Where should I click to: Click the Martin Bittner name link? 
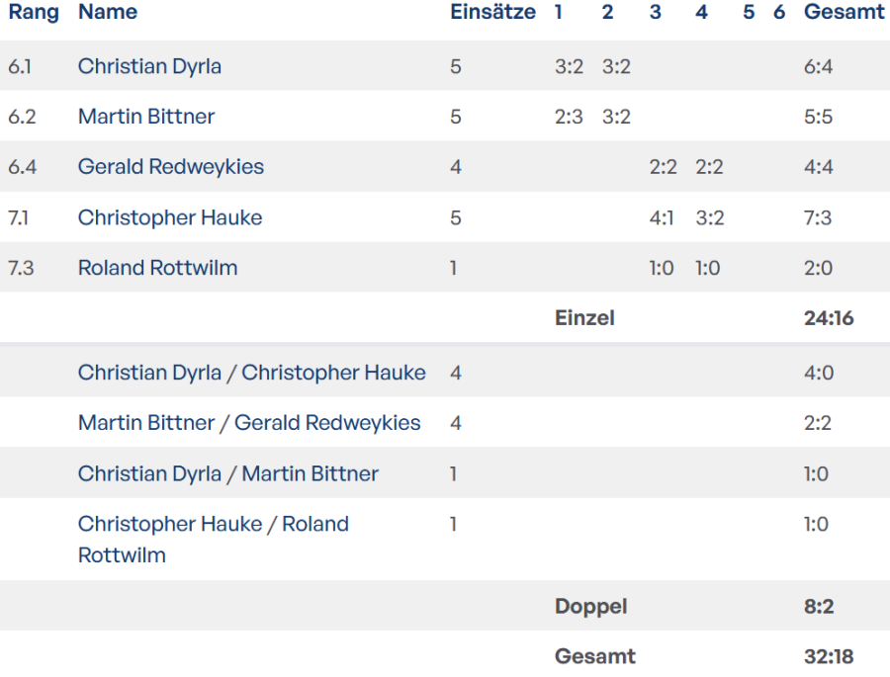coord(146,117)
